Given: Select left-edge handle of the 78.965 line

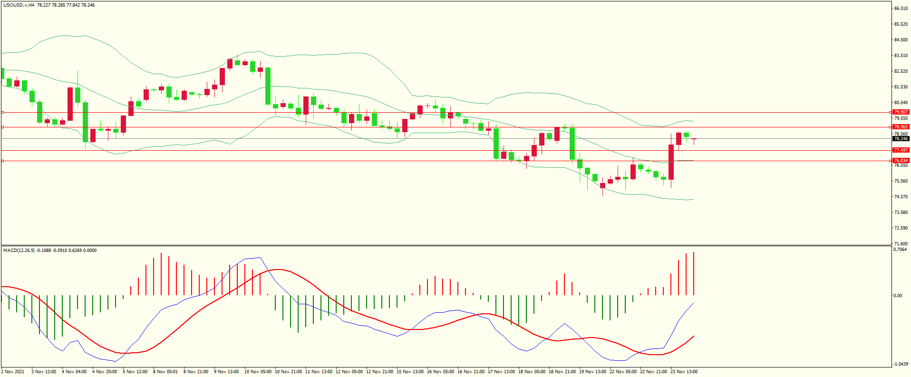Looking at the screenshot, I should pyautogui.click(x=2, y=127).
